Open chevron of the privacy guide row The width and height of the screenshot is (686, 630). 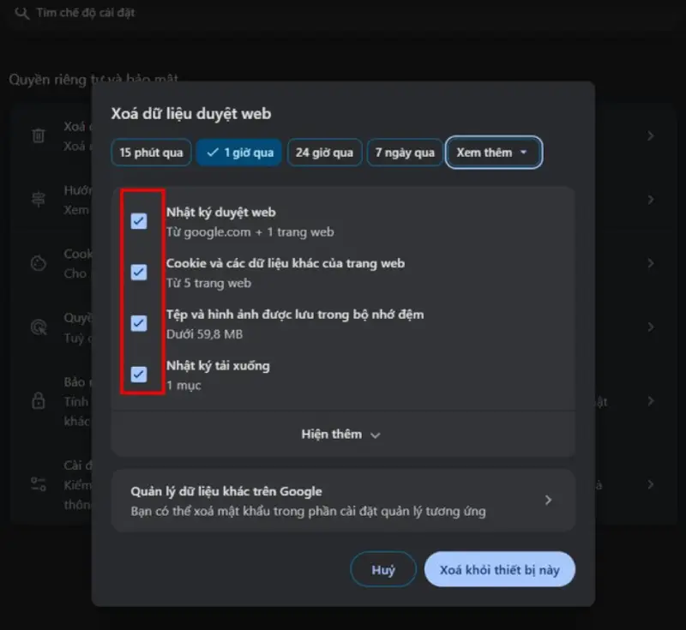tap(651, 200)
